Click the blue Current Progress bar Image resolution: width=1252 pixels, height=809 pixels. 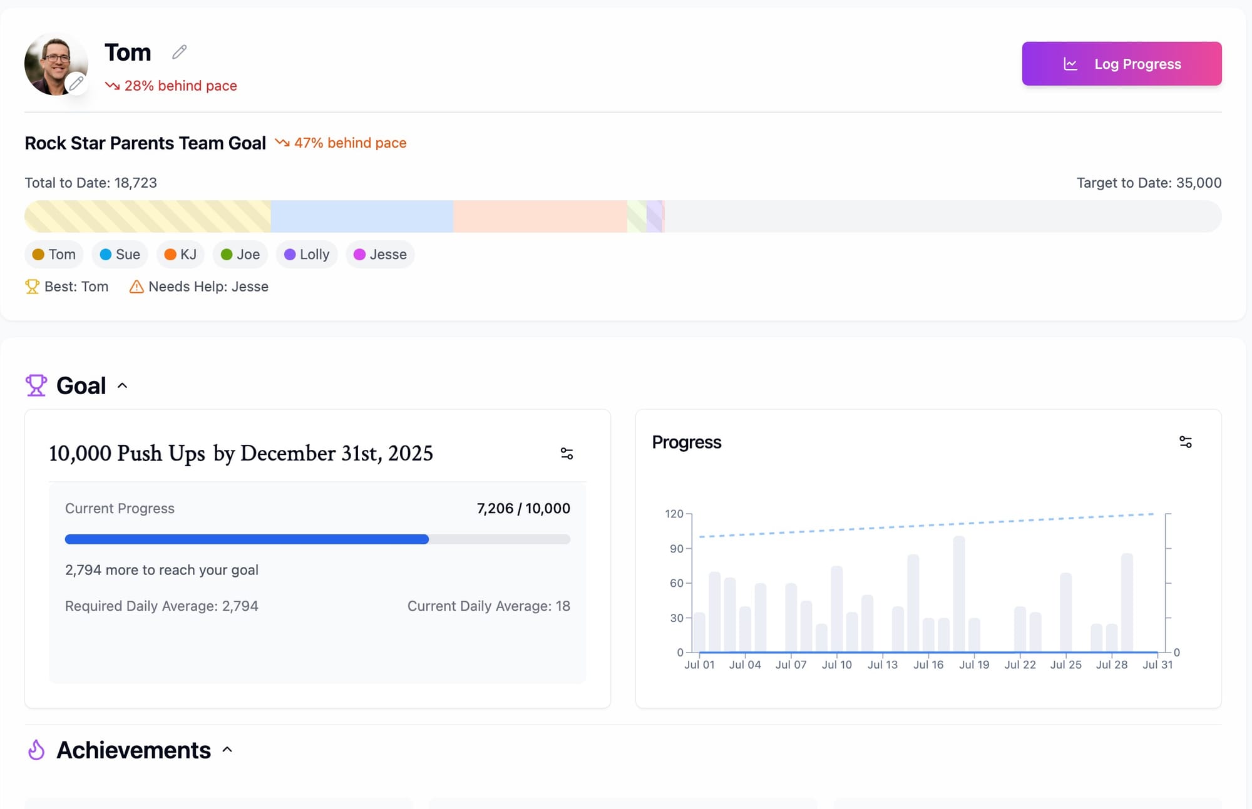point(247,539)
